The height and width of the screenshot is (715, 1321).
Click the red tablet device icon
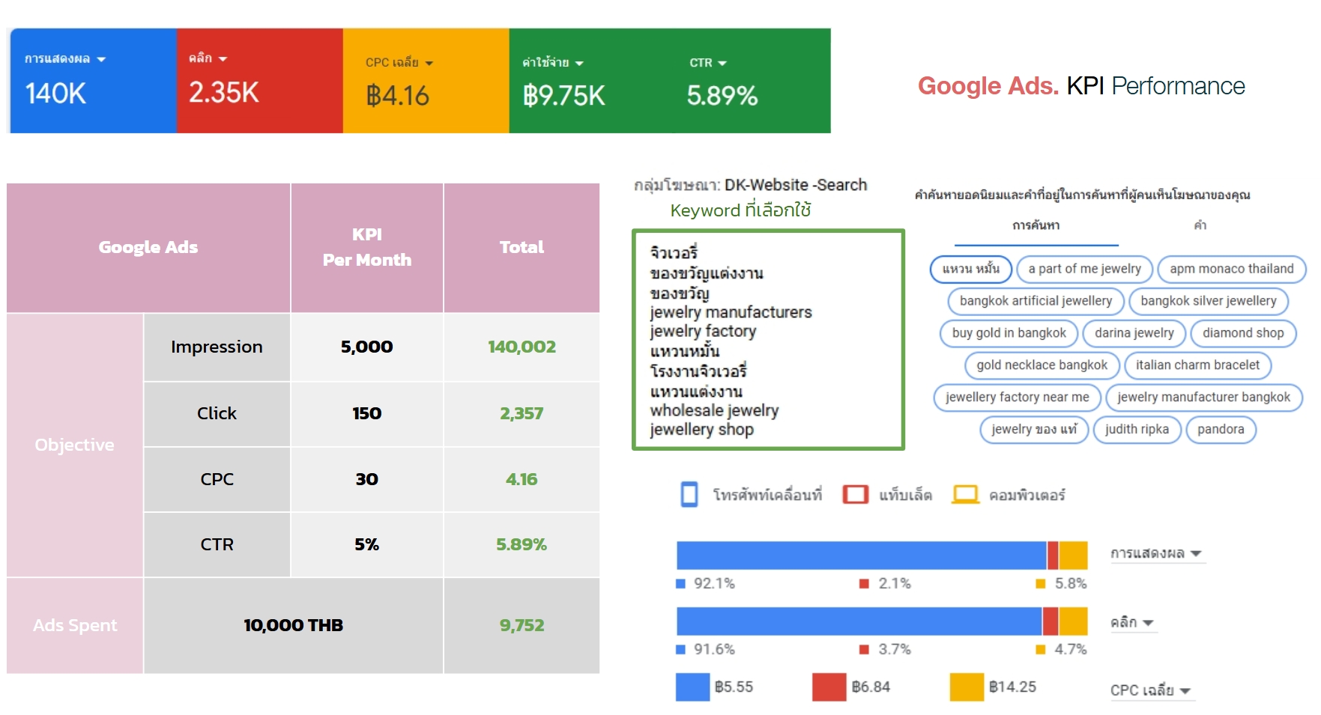tap(855, 495)
